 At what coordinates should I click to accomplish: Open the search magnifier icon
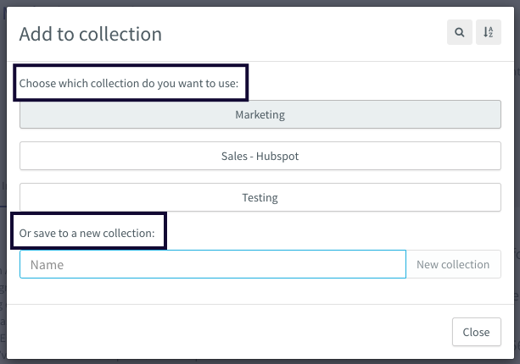(459, 32)
